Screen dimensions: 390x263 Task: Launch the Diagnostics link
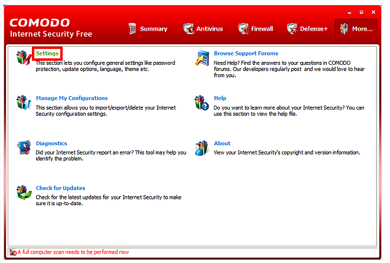[51, 143]
